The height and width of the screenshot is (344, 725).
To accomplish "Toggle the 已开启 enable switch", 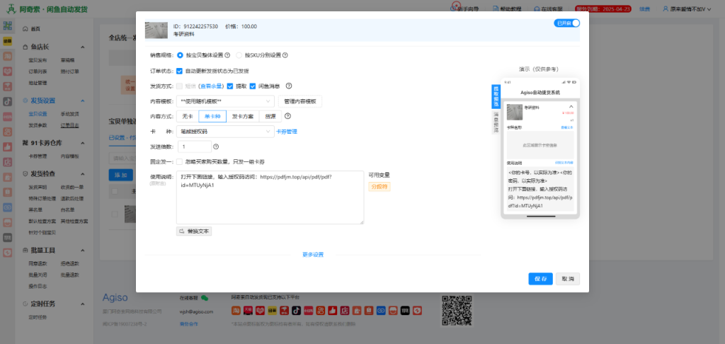I will (x=568, y=23).
